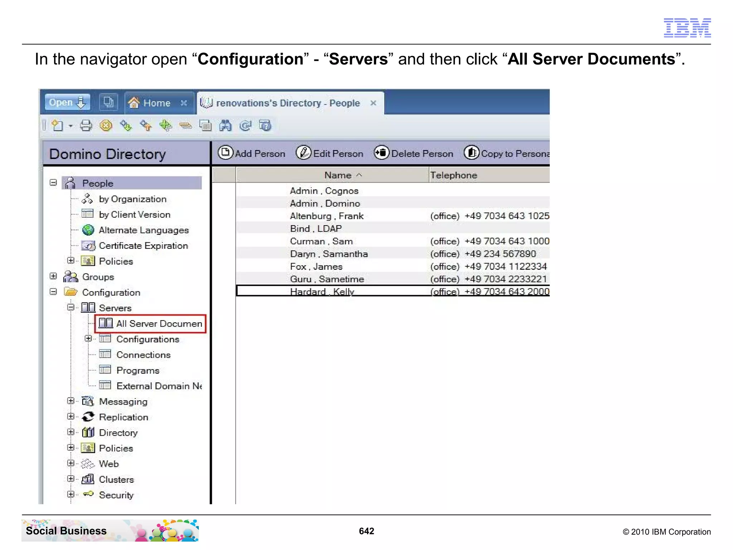Viewport: 733px width, 550px height.
Task: Click the navigate up arrow icon
Action: (x=146, y=125)
